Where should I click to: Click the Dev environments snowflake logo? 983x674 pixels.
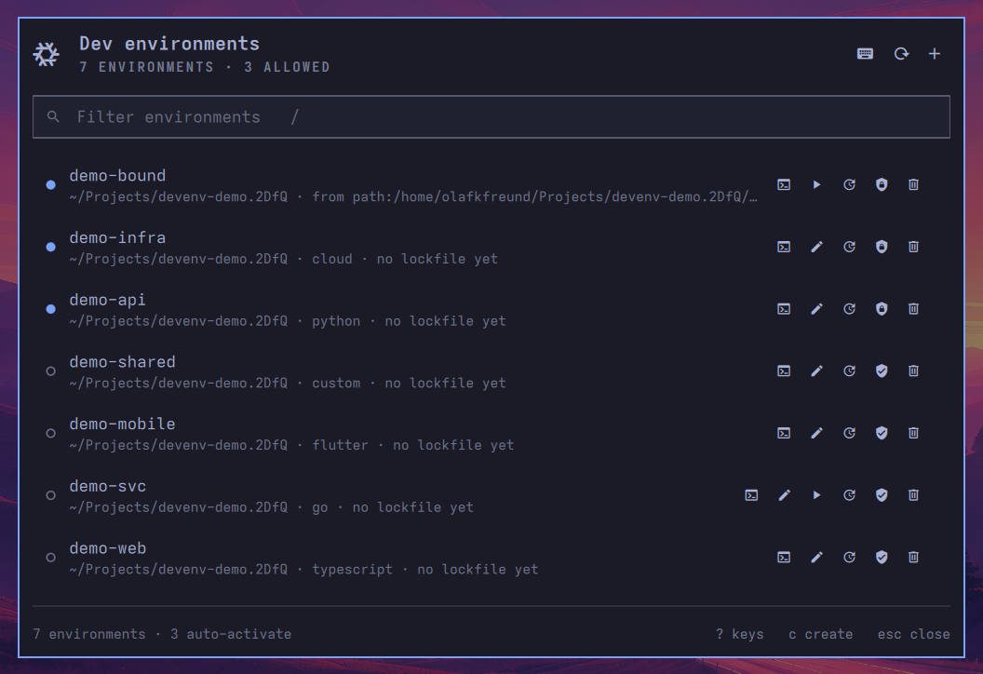click(x=46, y=54)
